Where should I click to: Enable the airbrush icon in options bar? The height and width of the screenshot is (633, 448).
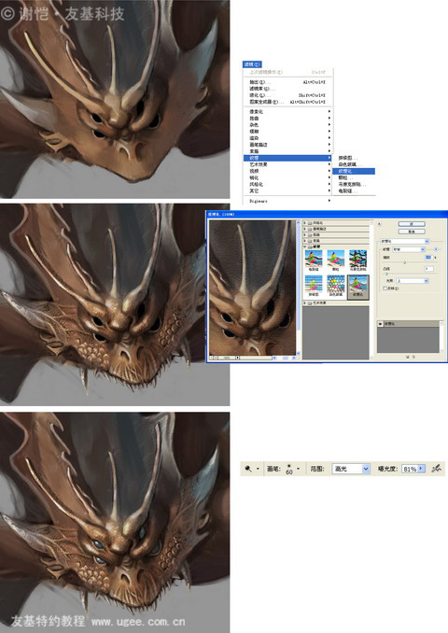coord(436,469)
